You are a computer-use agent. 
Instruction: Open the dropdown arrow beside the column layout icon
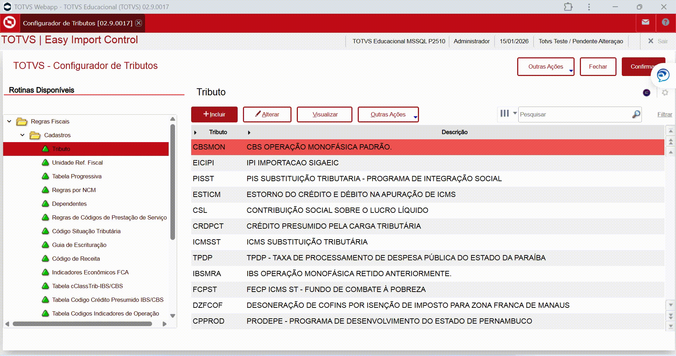(515, 113)
